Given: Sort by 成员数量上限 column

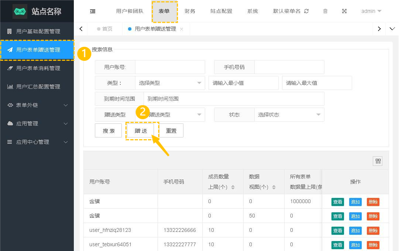Looking at the screenshot, I should tap(233, 187).
